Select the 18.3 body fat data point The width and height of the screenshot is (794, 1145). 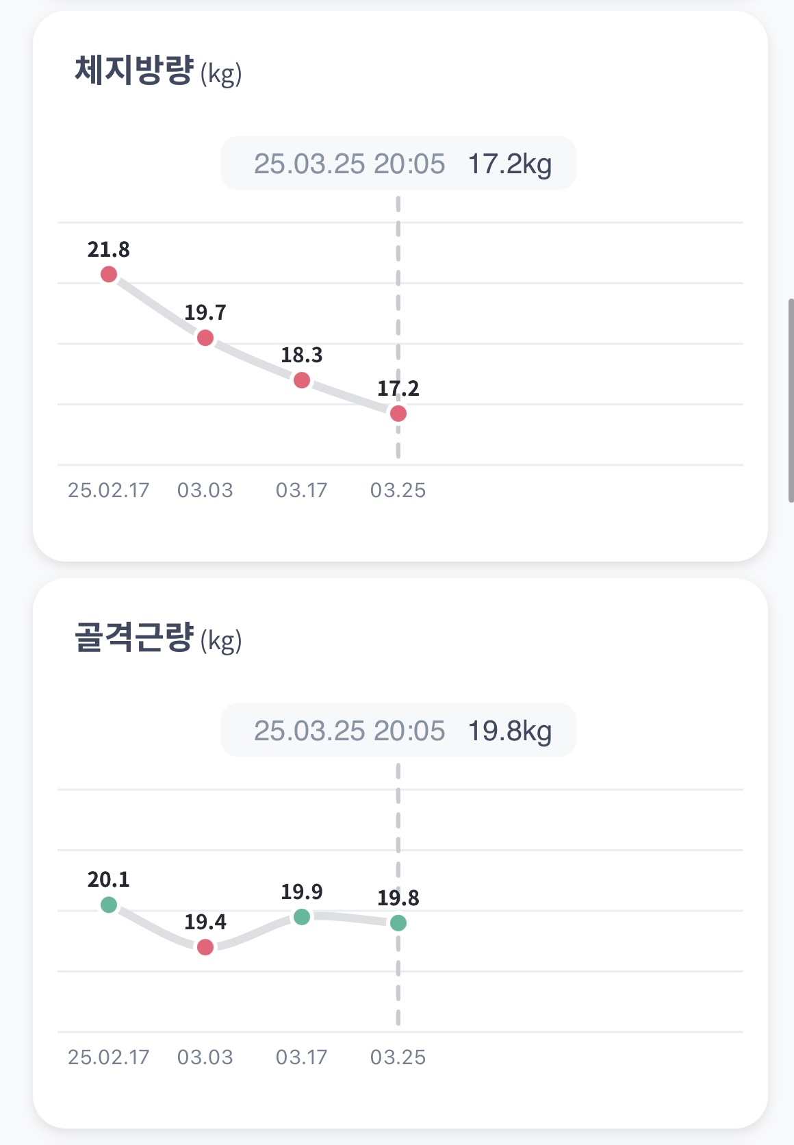[x=302, y=380]
